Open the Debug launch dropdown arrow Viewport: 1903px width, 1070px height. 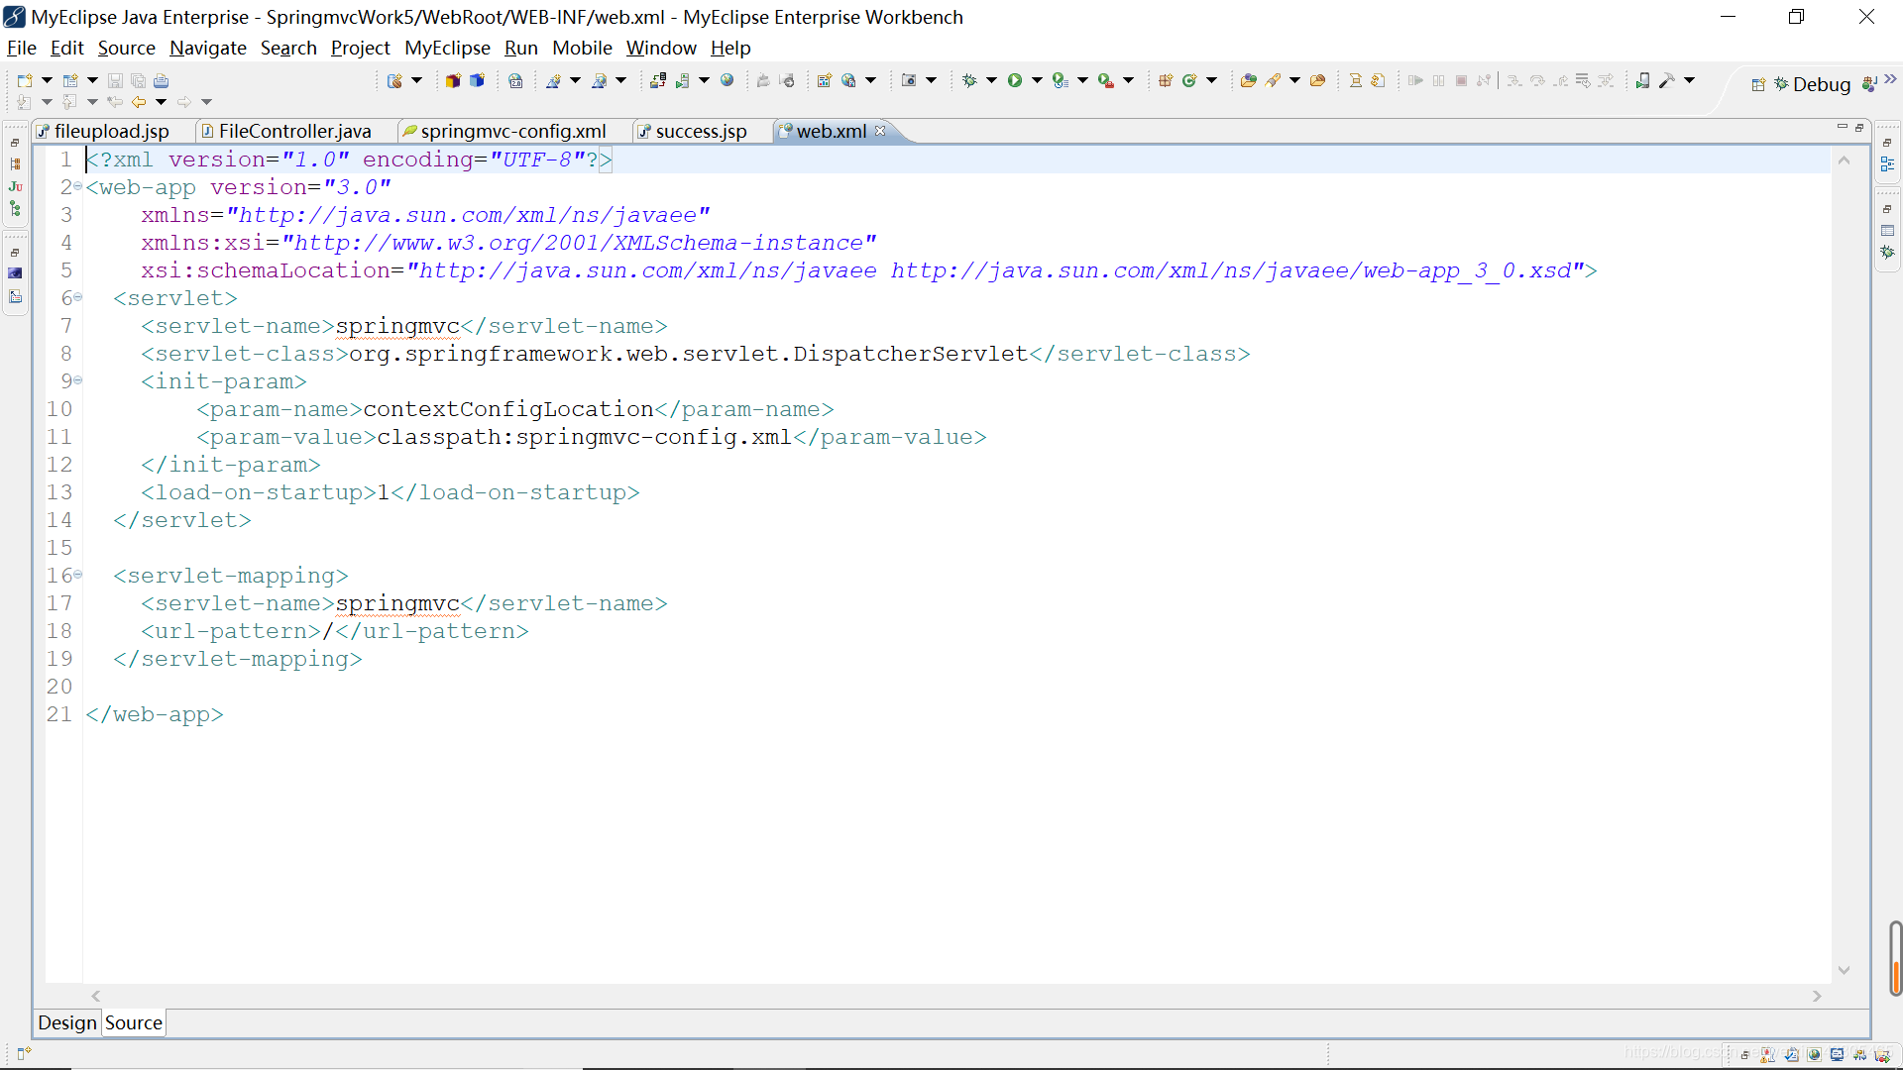tap(991, 80)
